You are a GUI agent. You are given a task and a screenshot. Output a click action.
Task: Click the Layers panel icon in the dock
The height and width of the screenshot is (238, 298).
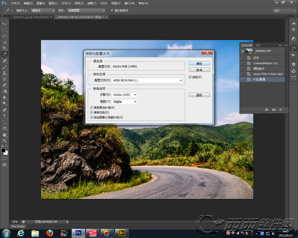(293, 64)
